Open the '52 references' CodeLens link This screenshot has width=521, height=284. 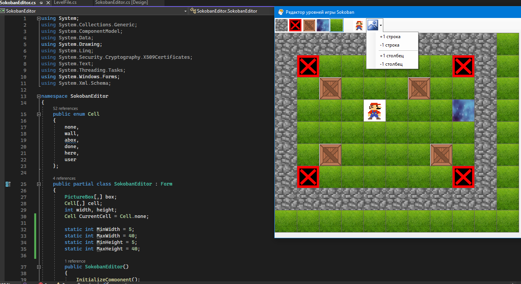(x=65, y=108)
